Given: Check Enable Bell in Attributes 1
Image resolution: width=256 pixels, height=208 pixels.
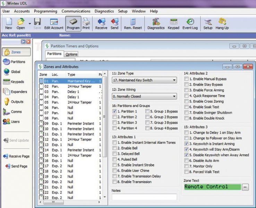Looking at the screenshot, I should tap(115, 148).
